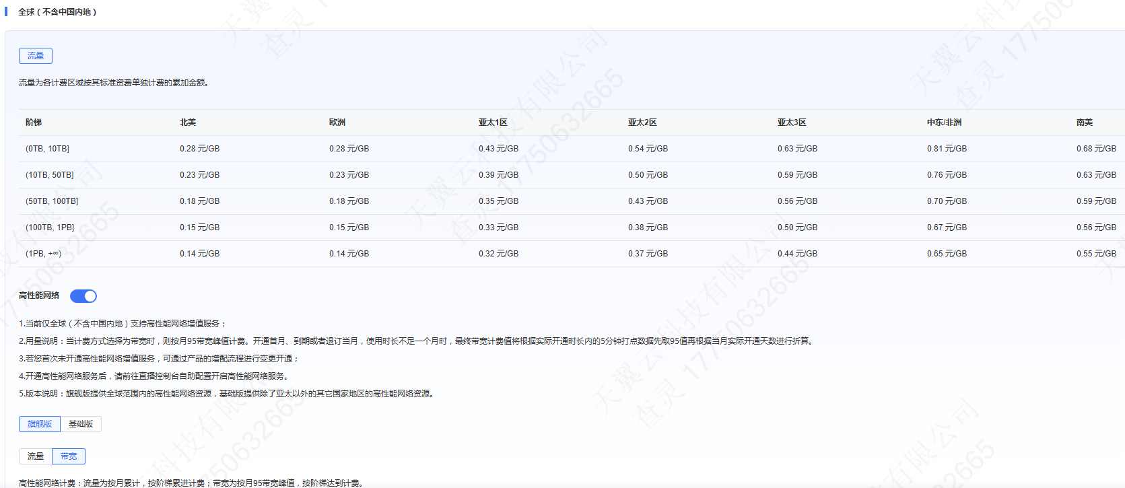Click the 流量 button above the pricing table
Viewport: 1125px width, 488px height.
[x=36, y=56]
